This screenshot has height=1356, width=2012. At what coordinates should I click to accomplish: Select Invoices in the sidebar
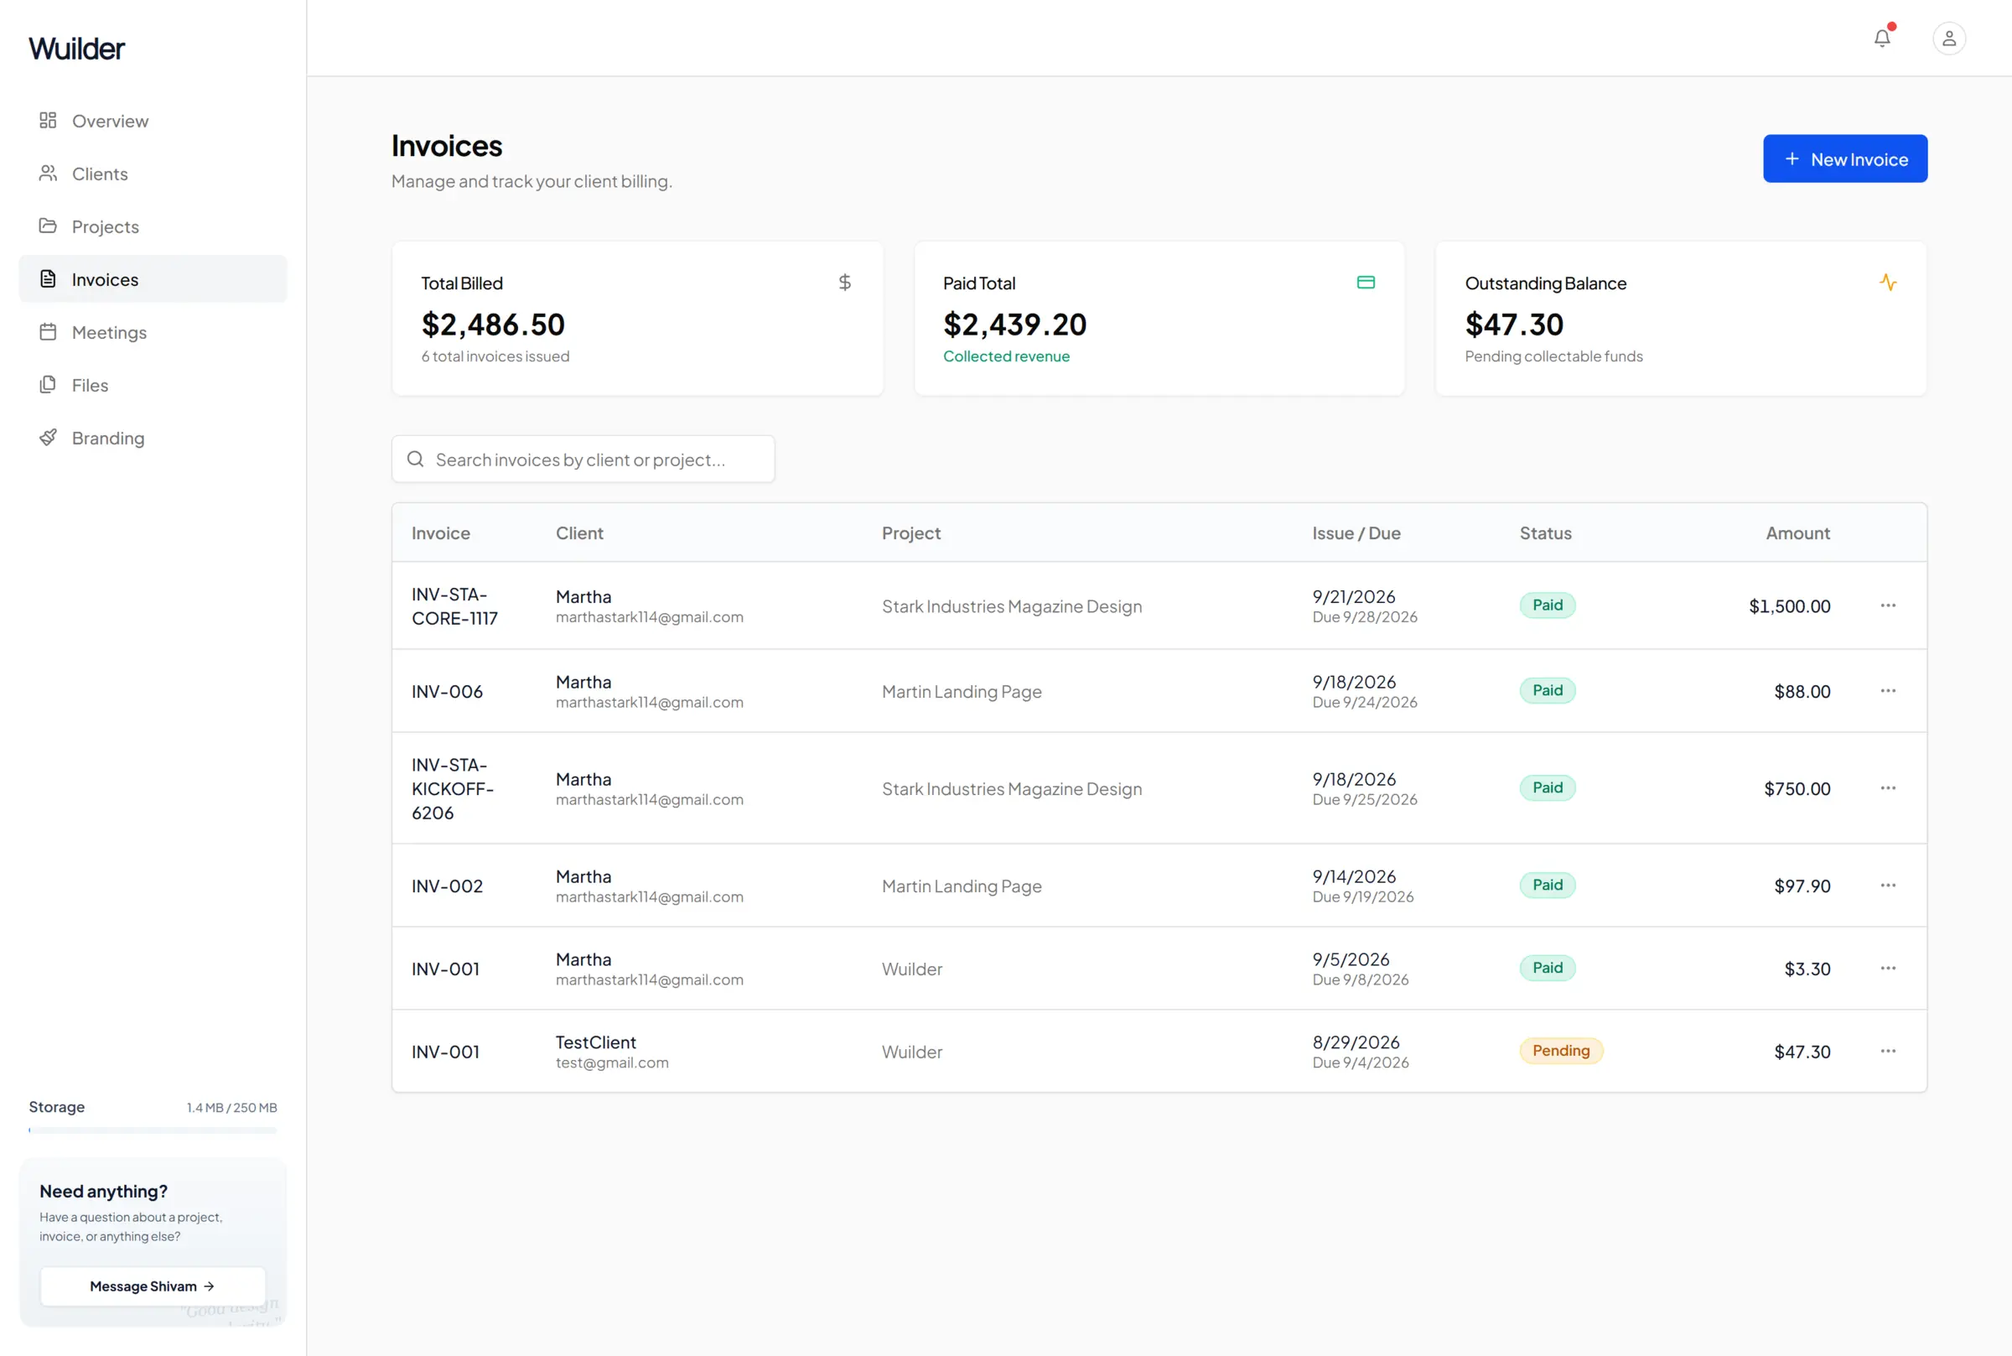click(153, 279)
